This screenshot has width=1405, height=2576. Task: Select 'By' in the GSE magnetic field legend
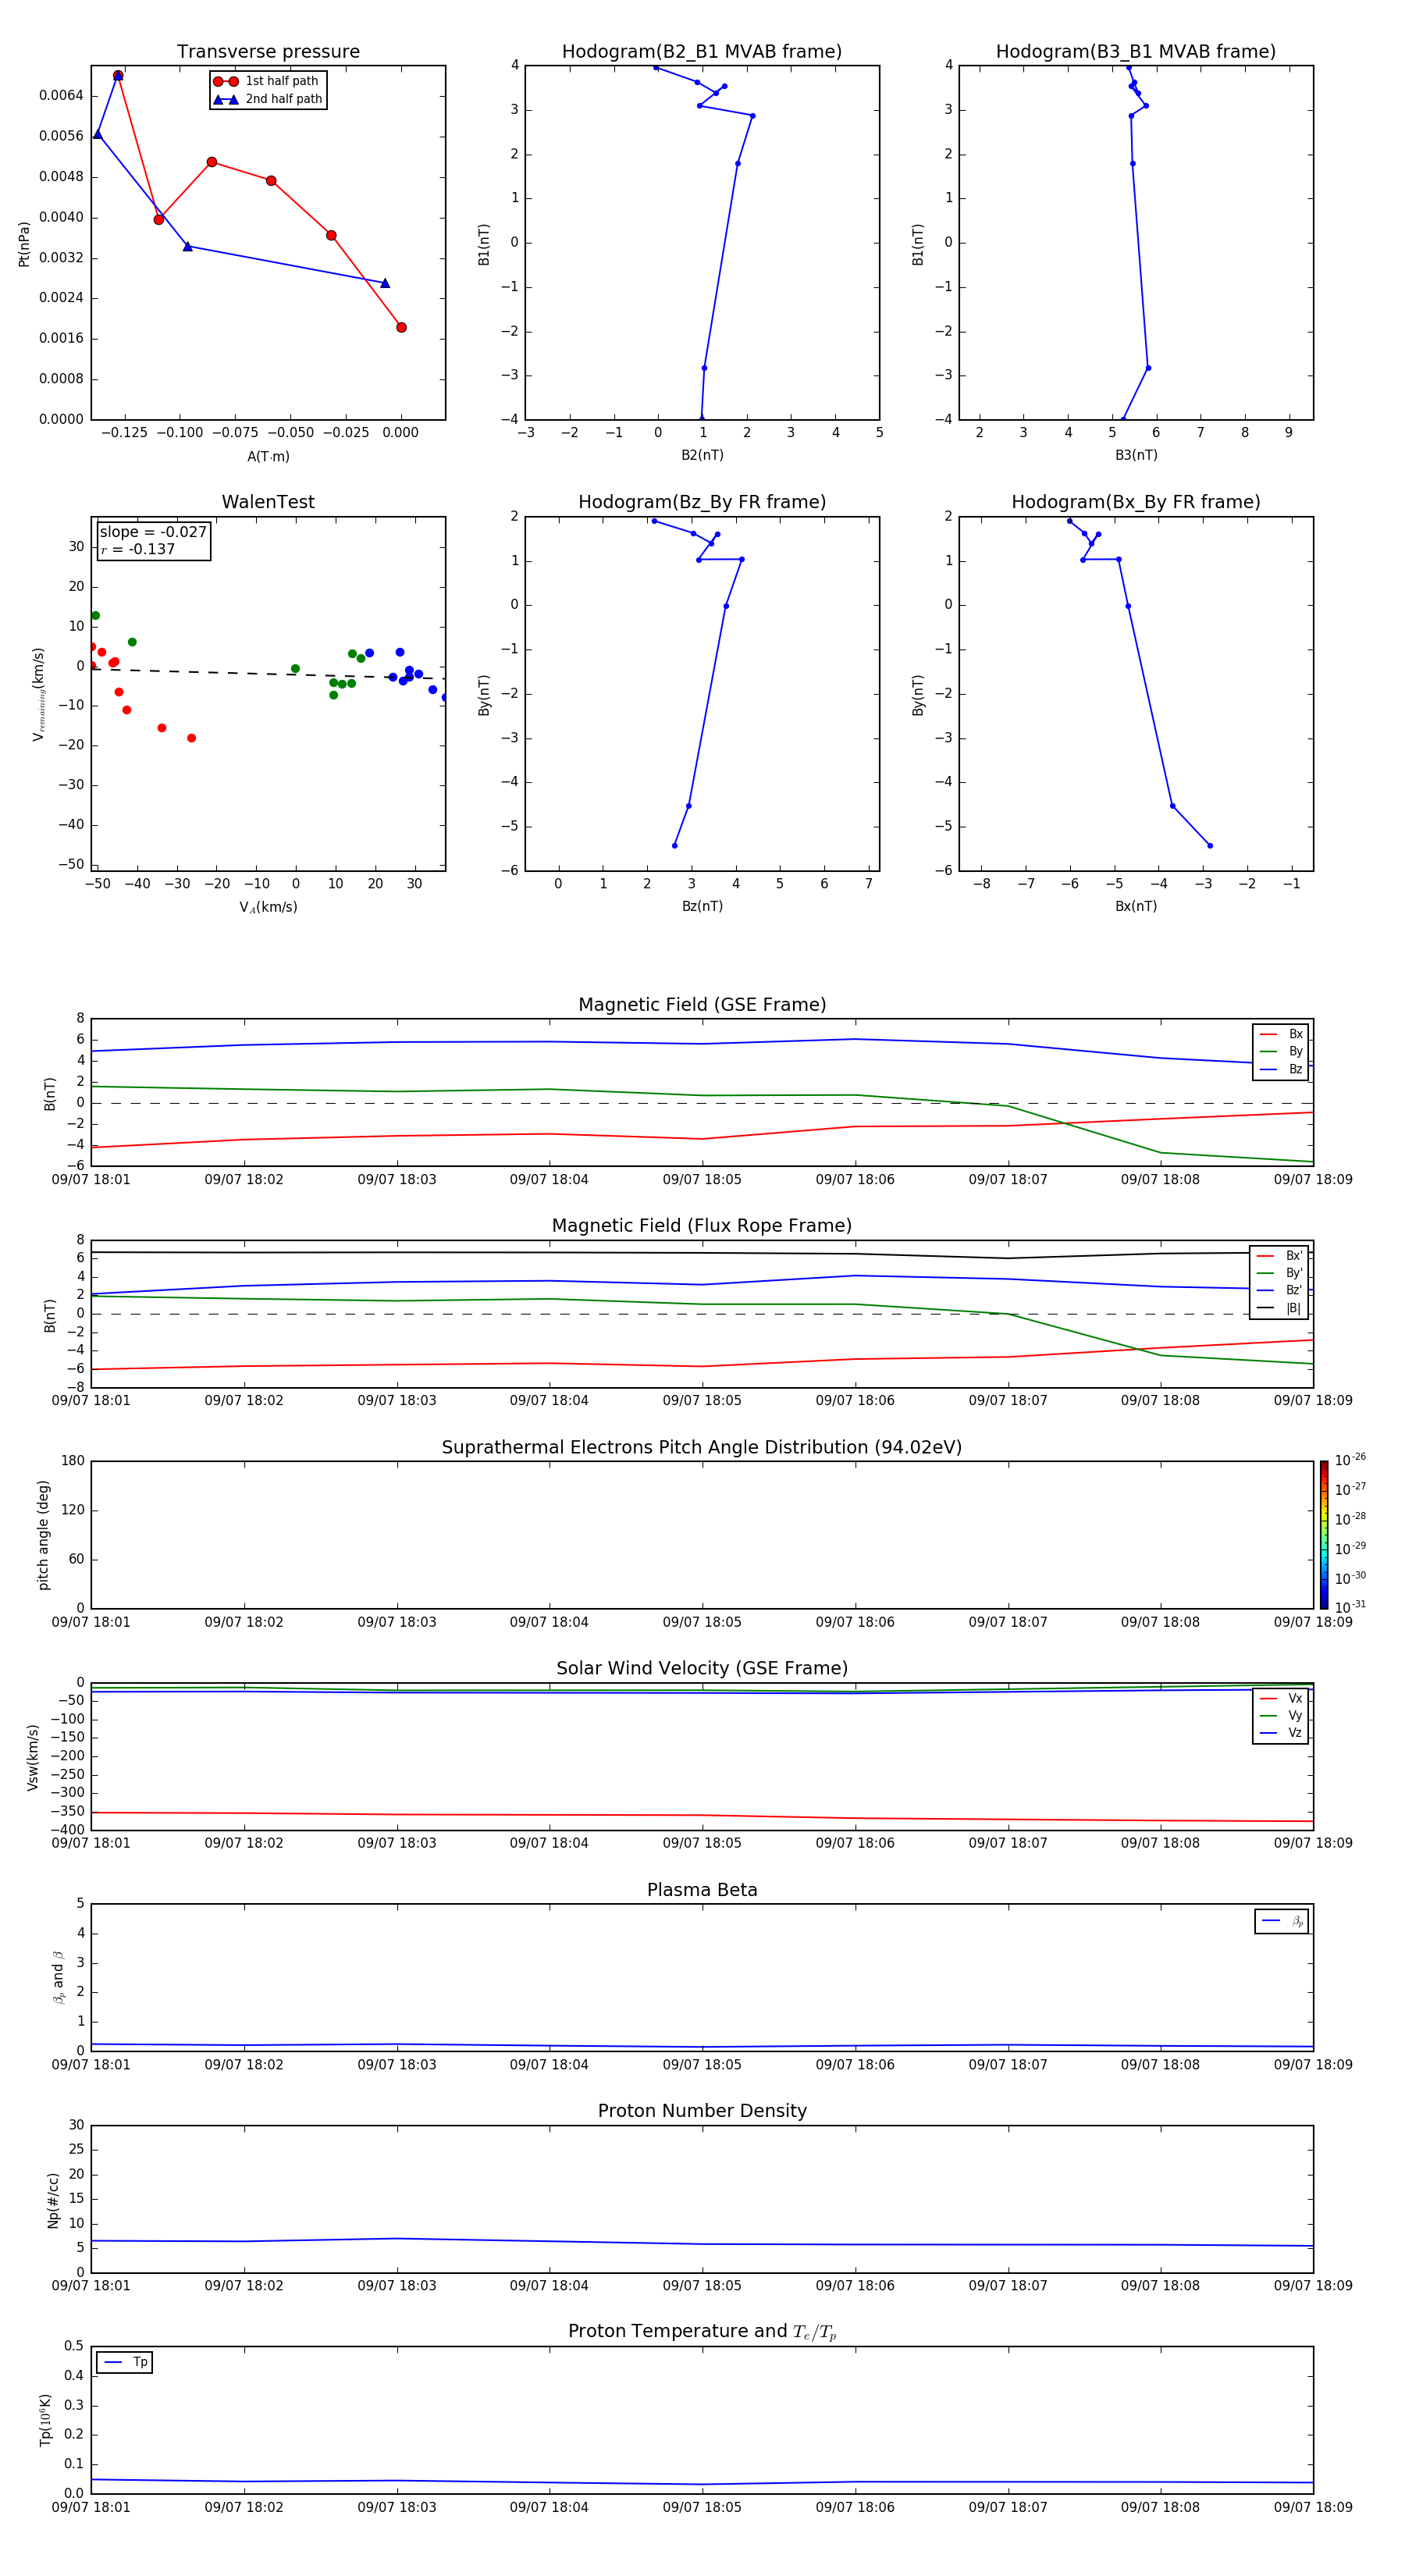1281,1052
